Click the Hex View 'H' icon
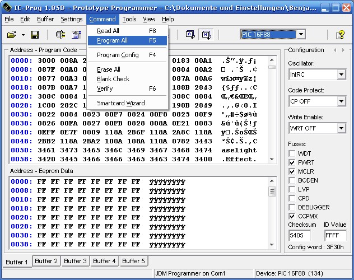Screen dimensions: 354x280 tap(206, 35)
